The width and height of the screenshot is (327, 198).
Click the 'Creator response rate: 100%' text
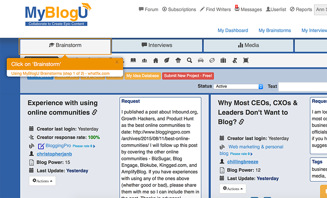click(x=68, y=138)
